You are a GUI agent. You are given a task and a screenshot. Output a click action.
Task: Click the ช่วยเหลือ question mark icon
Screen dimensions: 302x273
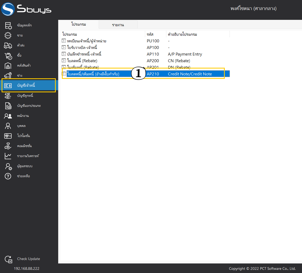tap(8, 176)
